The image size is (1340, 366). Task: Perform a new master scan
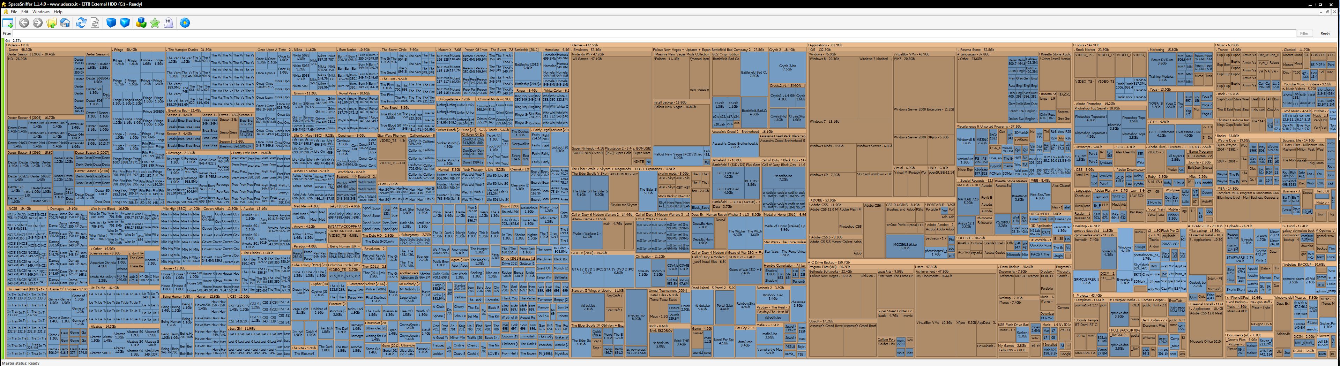(x=81, y=23)
